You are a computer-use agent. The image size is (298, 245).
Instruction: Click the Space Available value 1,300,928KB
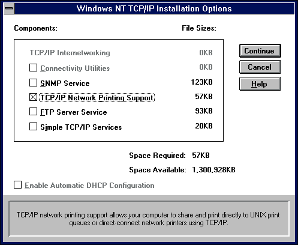[x=213, y=170]
